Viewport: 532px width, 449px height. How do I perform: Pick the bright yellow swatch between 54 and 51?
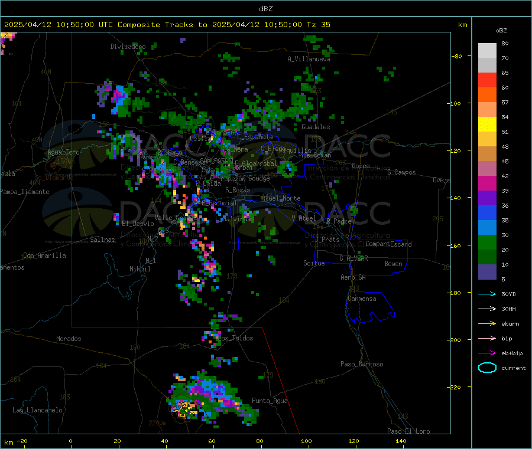[487, 124]
